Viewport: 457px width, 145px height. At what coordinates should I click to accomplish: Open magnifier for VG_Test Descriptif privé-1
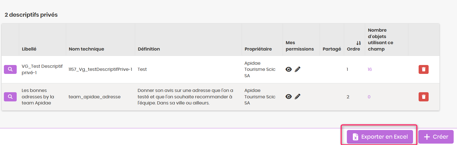(10, 69)
